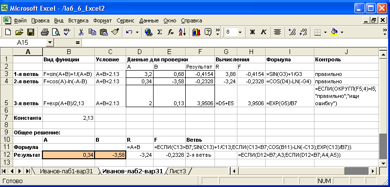The width and height of the screenshot is (390, 187).
Task: Run the spelling check ABC icon
Action: click(x=67, y=32)
